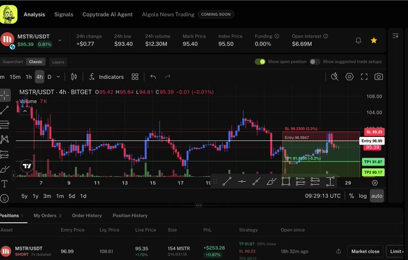Viewport: 408px width, 260px height.
Task: Open the watchlist panel icon
Action: pyautogui.click(x=395, y=35)
